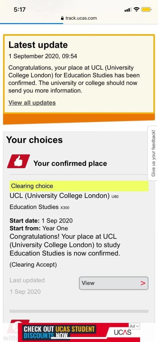
Task: Tap the Latest update heading
Action: pyautogui.click(x=38, y=45)
